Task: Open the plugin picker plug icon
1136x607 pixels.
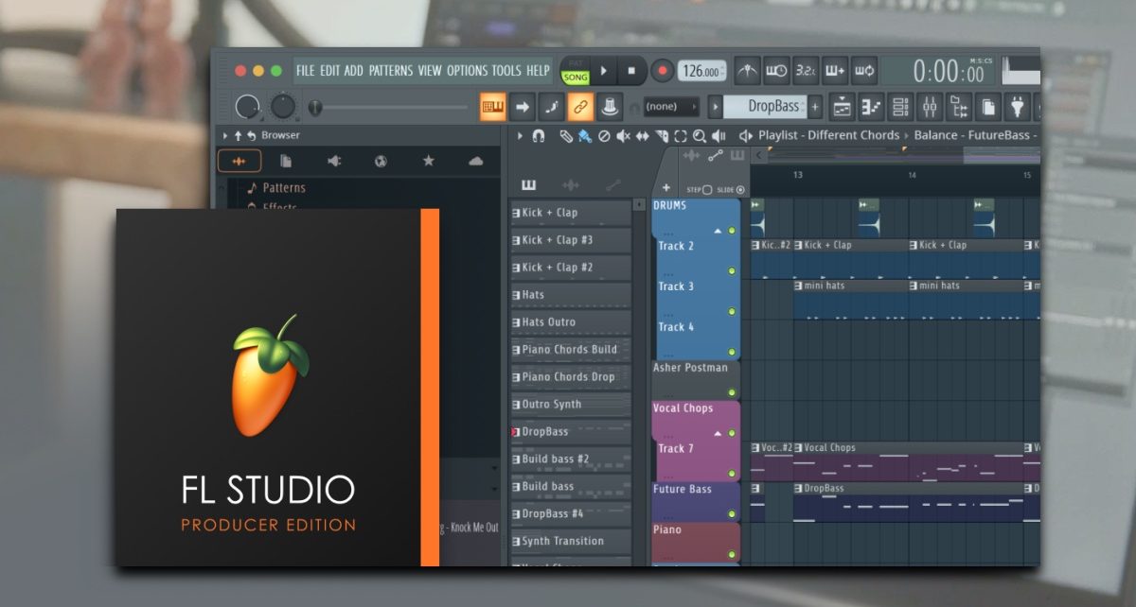Action: (1019, 107)
